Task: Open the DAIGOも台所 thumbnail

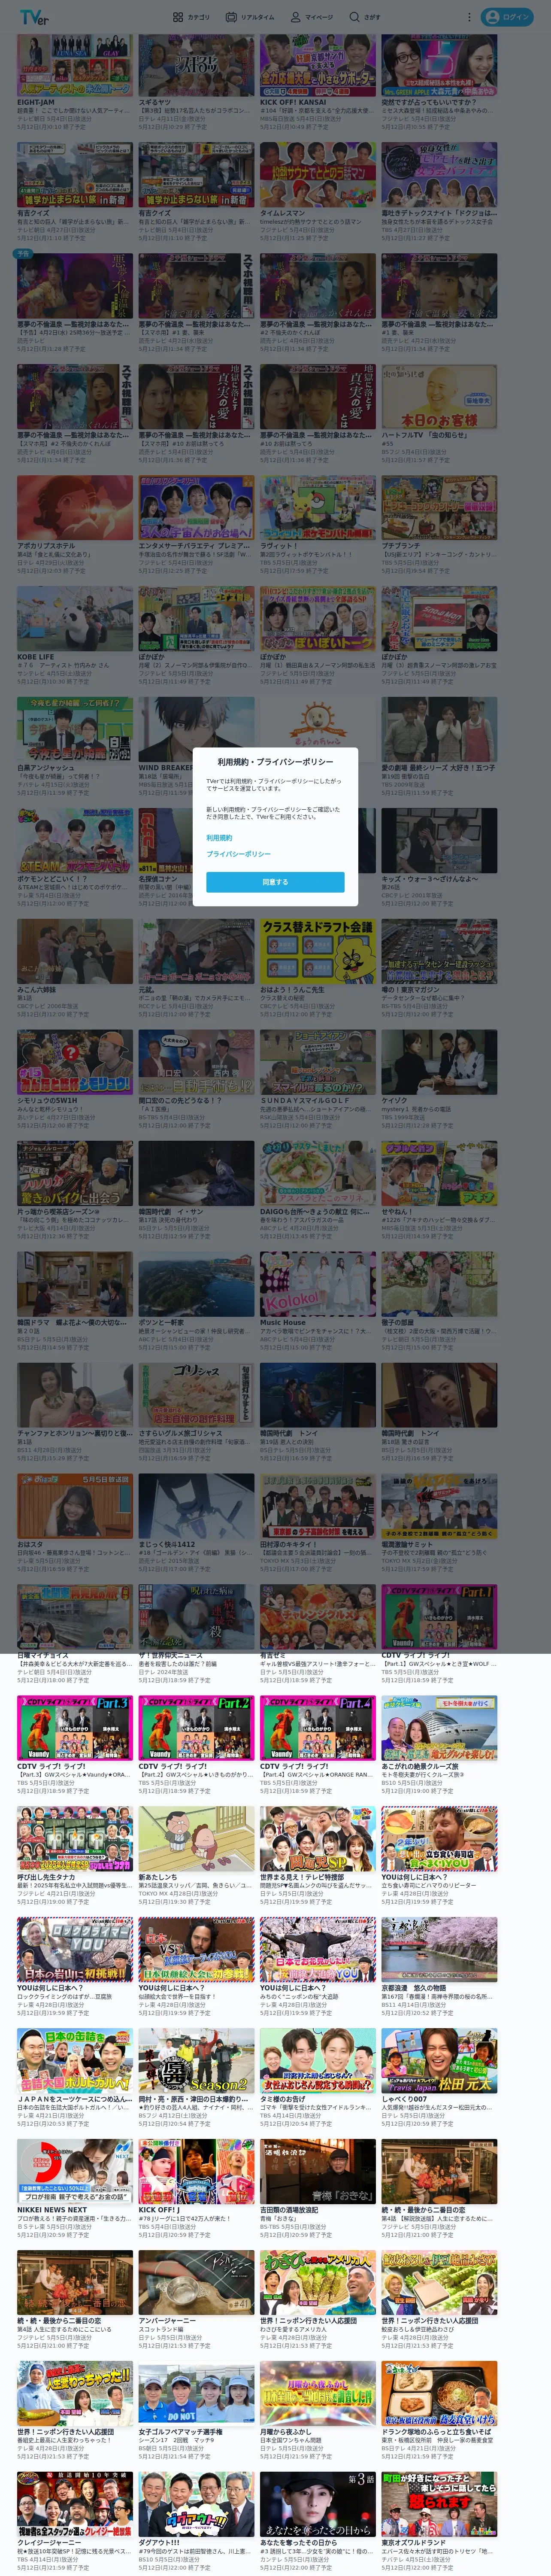Action: [318, 1174]
